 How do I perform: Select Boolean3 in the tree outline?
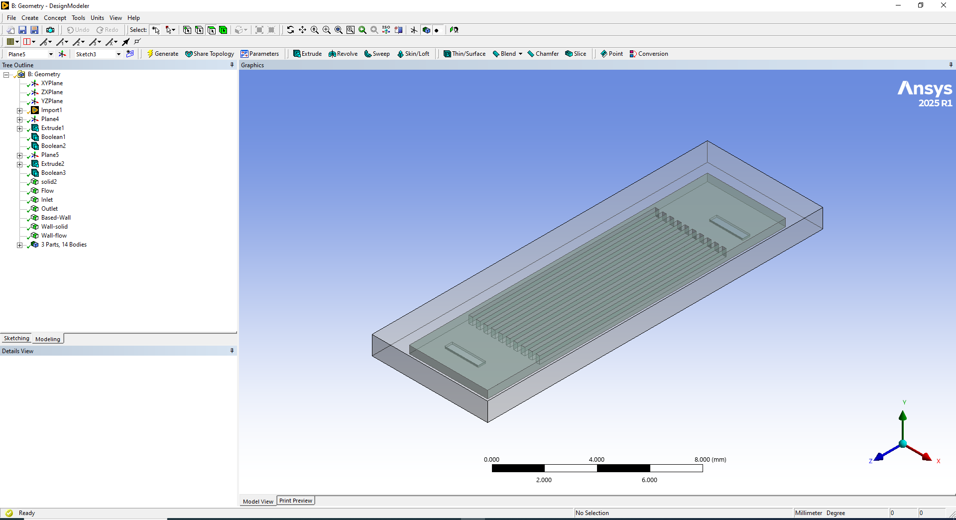pyautogui.click(x=53, y=173)
